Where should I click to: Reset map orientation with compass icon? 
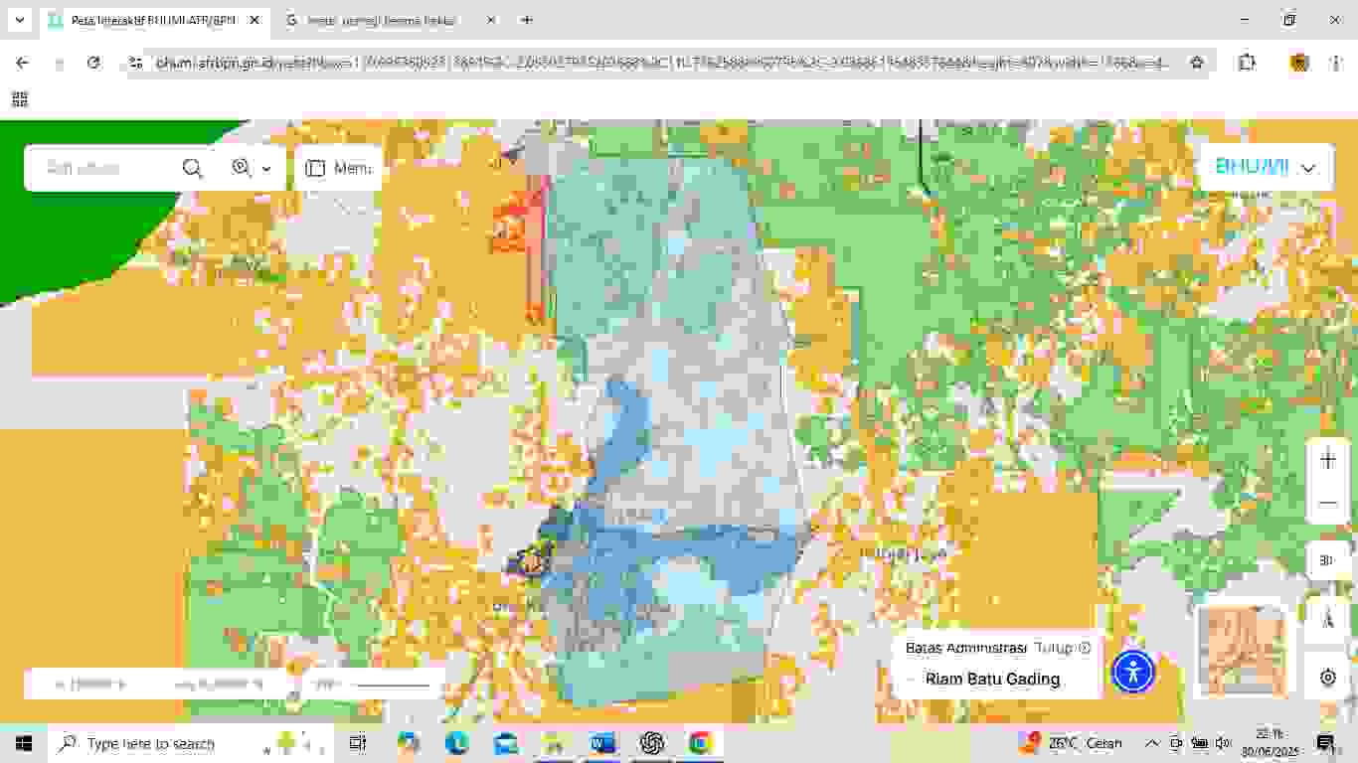pos(1327,617)
